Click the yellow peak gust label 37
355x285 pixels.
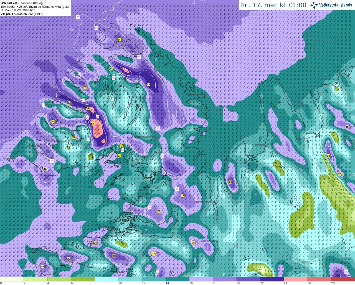pyautogui.click(x=93, y=124)
